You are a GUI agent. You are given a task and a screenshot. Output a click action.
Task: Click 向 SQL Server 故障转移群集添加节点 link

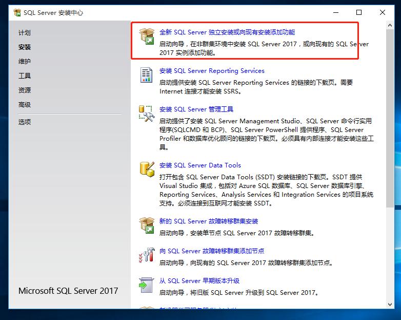212,251
